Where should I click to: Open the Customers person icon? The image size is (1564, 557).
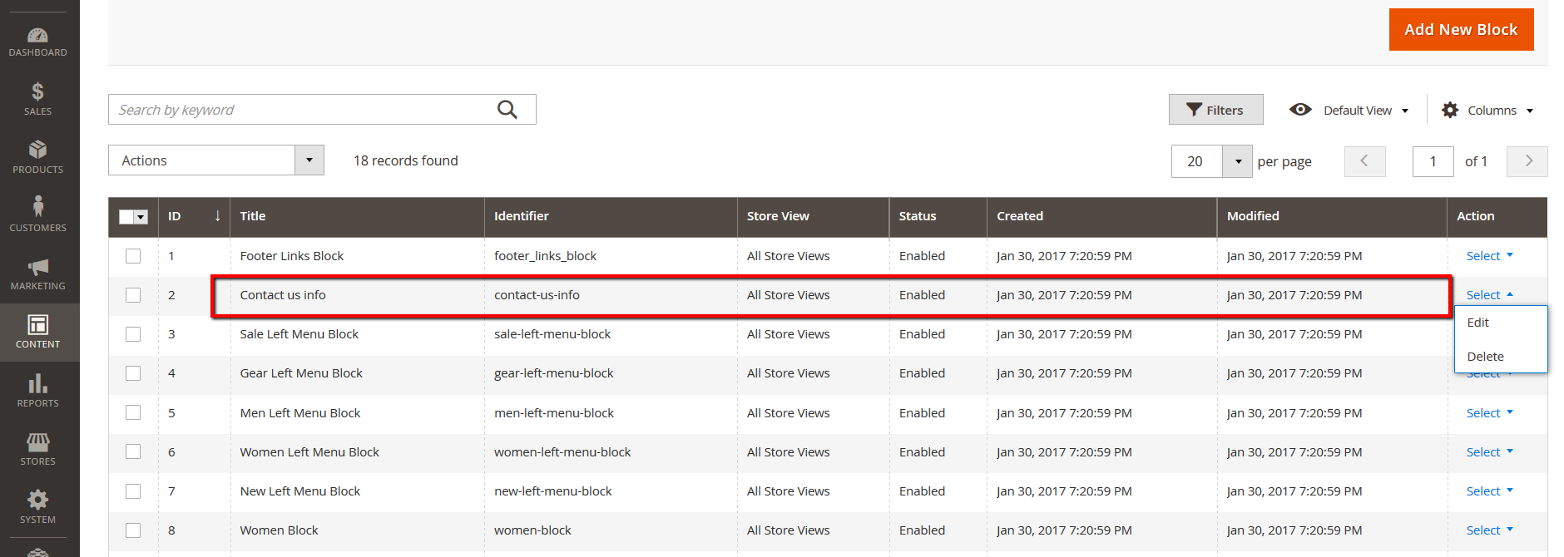click(38, 206)
